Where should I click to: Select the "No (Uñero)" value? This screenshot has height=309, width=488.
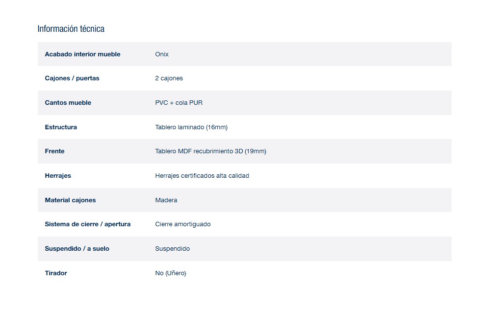click(171, 273)
